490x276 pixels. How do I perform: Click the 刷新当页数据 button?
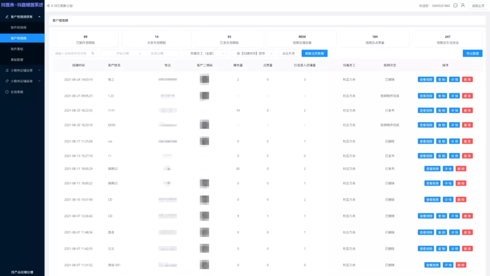coord(314,53)
